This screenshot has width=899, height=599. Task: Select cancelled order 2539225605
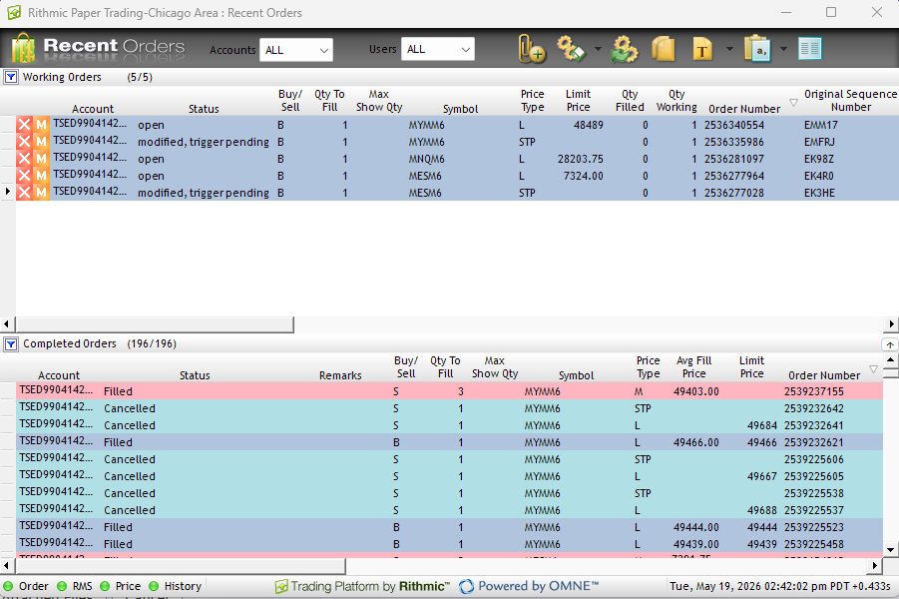point(449,476)
